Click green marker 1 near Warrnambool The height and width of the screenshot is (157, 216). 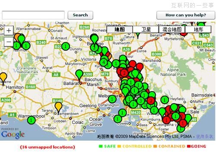[31, 120]
